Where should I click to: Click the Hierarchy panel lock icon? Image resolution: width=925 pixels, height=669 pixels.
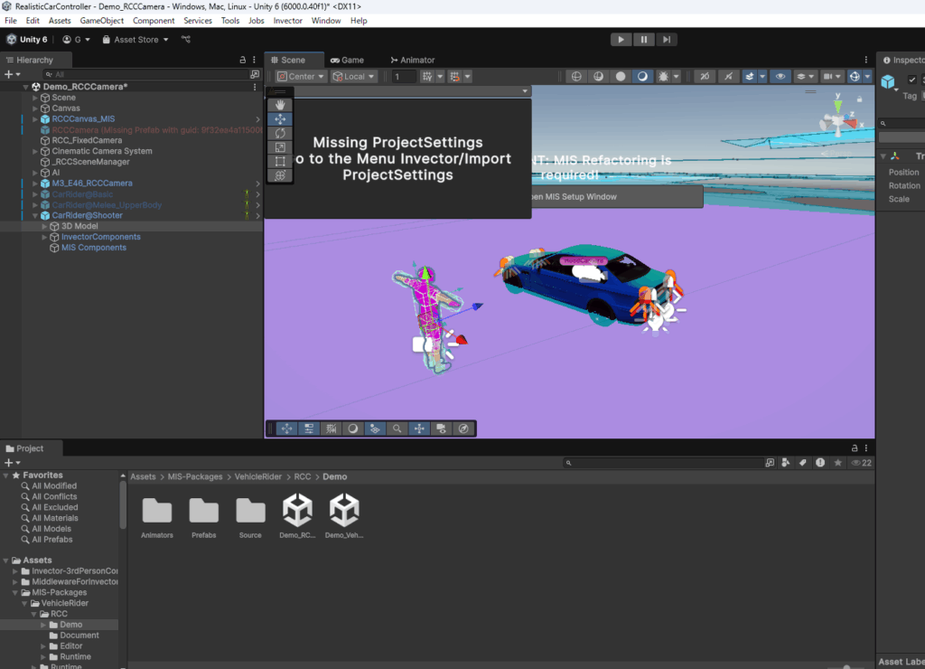pos(242,60)
